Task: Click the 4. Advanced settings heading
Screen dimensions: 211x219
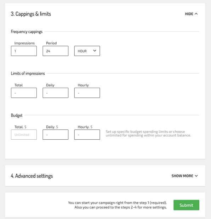Action: point(32,176)
